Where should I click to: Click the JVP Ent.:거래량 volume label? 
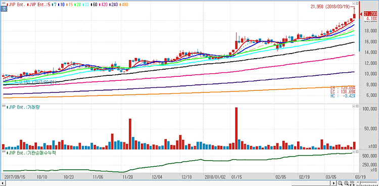tap(23, 107)
